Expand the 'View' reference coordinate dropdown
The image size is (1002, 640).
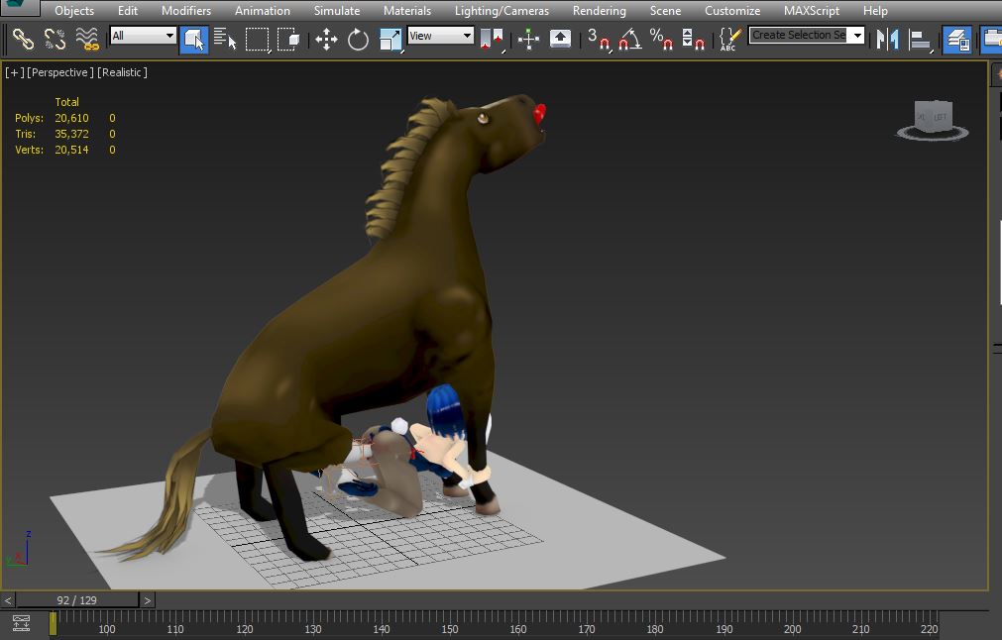pos(440,36)
